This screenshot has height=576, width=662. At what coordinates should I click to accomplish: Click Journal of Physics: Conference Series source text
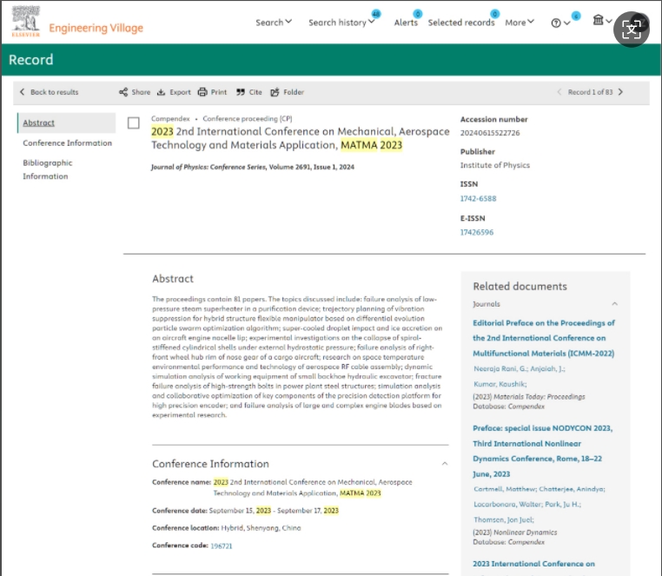(x=253, y=167)
